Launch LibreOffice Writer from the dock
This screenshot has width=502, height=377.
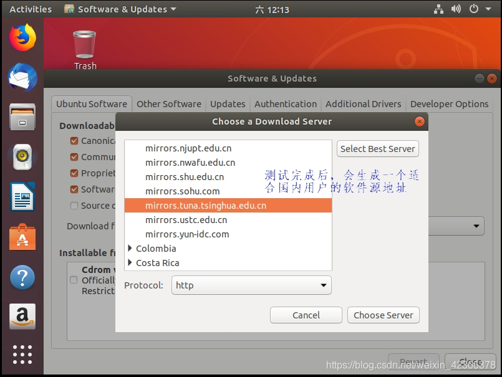point(22,196)
